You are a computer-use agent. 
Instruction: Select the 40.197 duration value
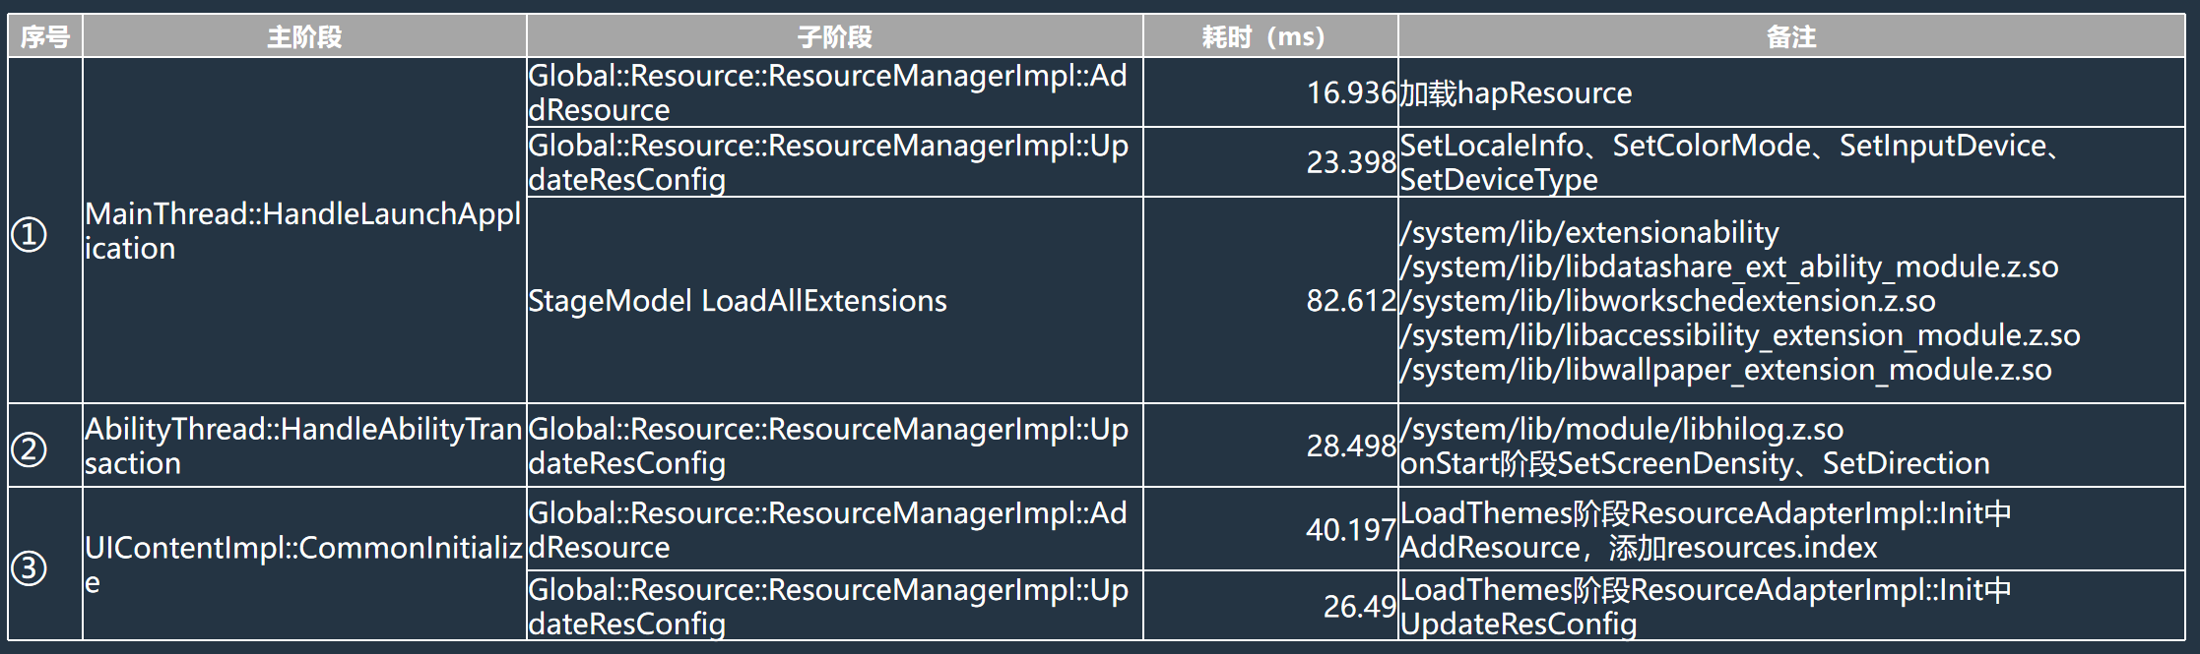click(x=1351, y=530)
